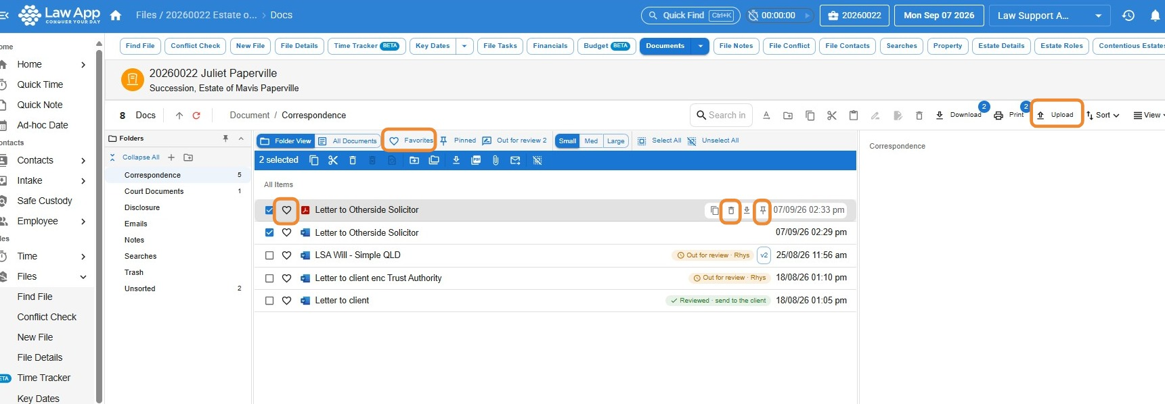1165x404 pixels.
Task: Open the Law Support A... user dropdown
Action: (x=1050, y=15)
